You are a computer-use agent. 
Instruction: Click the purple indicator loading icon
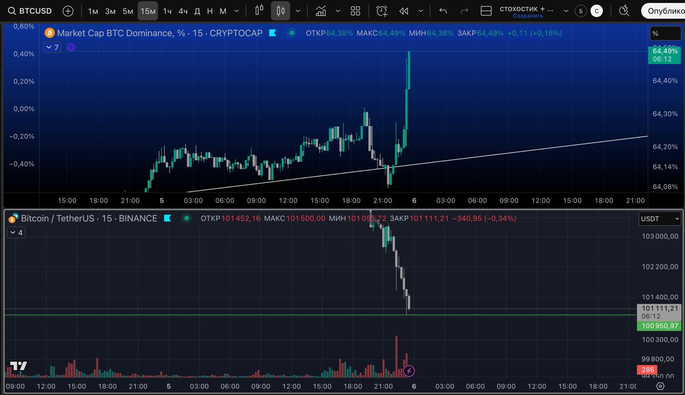(71, 47)
